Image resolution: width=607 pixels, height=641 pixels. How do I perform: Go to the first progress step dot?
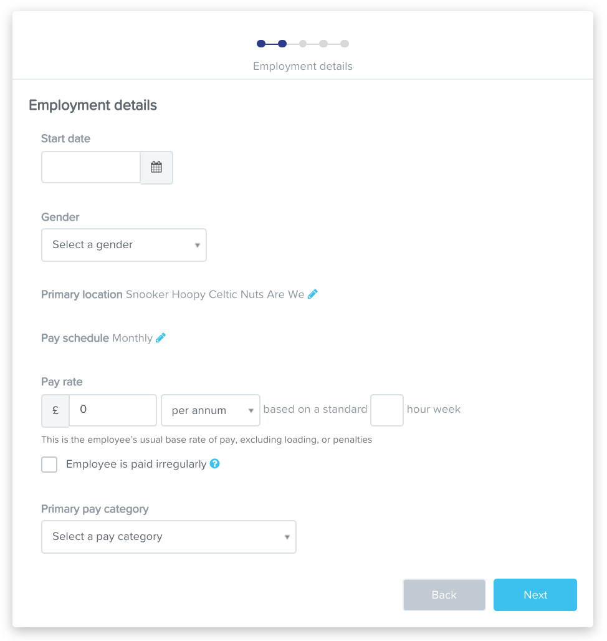261,44
